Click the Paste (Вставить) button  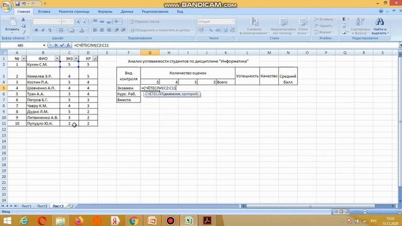point(12,25)
